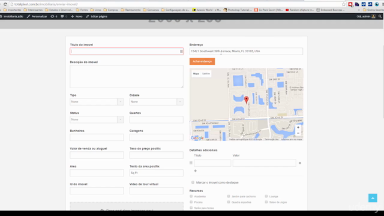This screenshot has height=216, width=384.
Task: Tick Marcar o imovel como destaque
Action: [193, 182]
